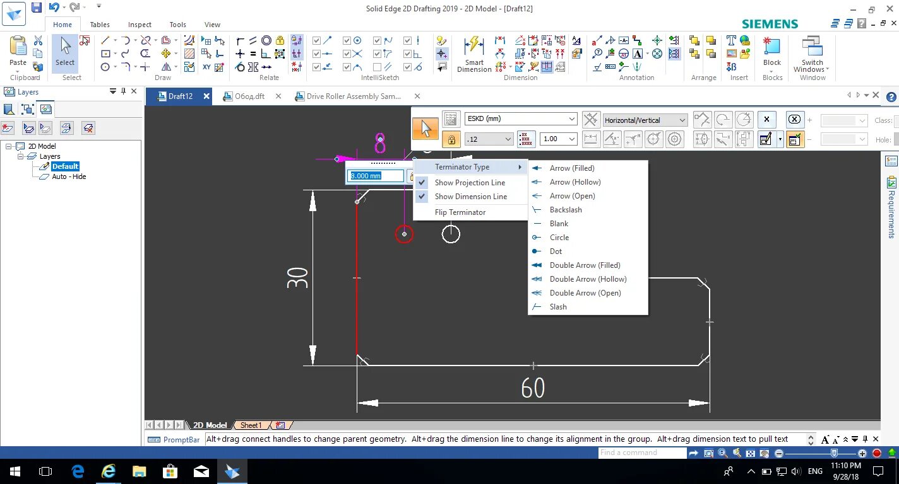The width and height of the screenshot is (899, 484).
Task: Pick the Circle draw tool
Action: [x=105, y=67]
